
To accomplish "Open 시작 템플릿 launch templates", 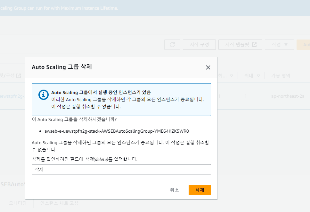I will pyautogui.click(x=240, y=45).
